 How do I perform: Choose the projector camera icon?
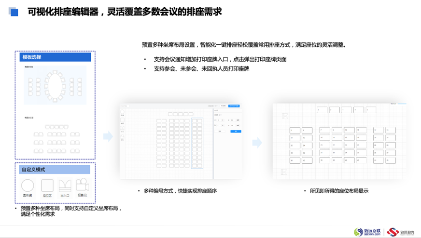83,185
